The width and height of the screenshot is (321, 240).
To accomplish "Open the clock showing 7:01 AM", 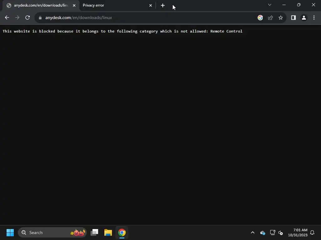I will click(x=298, y=232).
